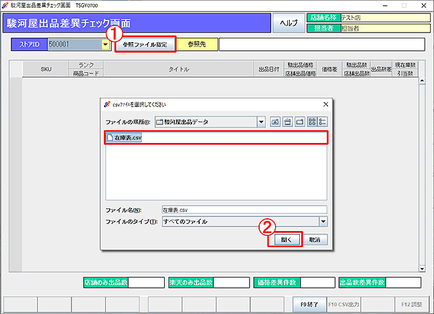Click the 参照先 path field
Viewport: 434px width, 314px height.
tap(322, 44)
